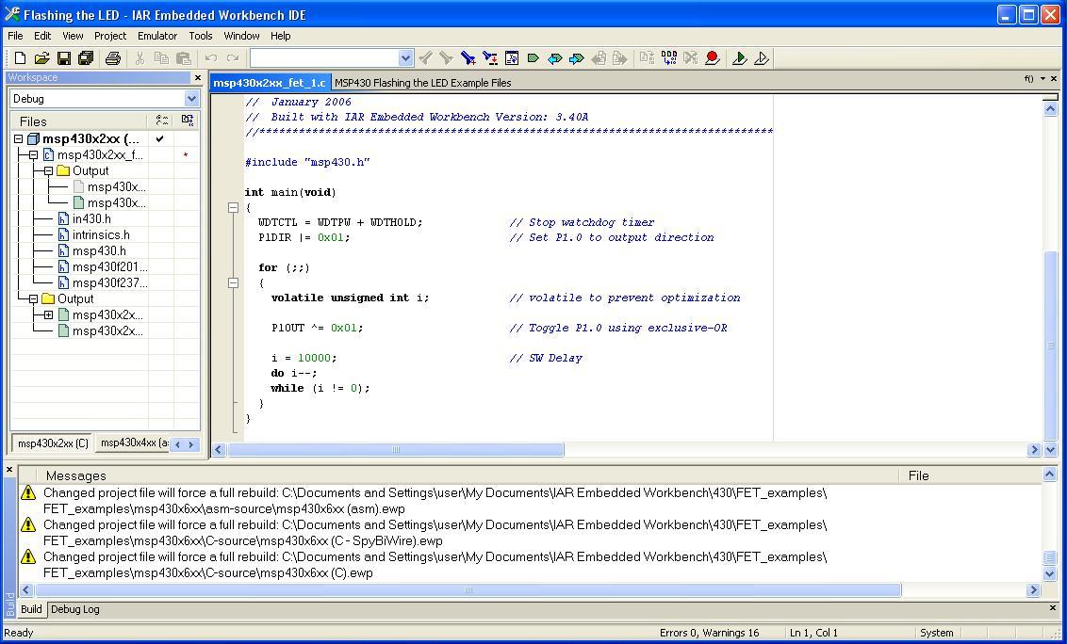Select the msp430x4xx workspace tab

click(133, 443)
